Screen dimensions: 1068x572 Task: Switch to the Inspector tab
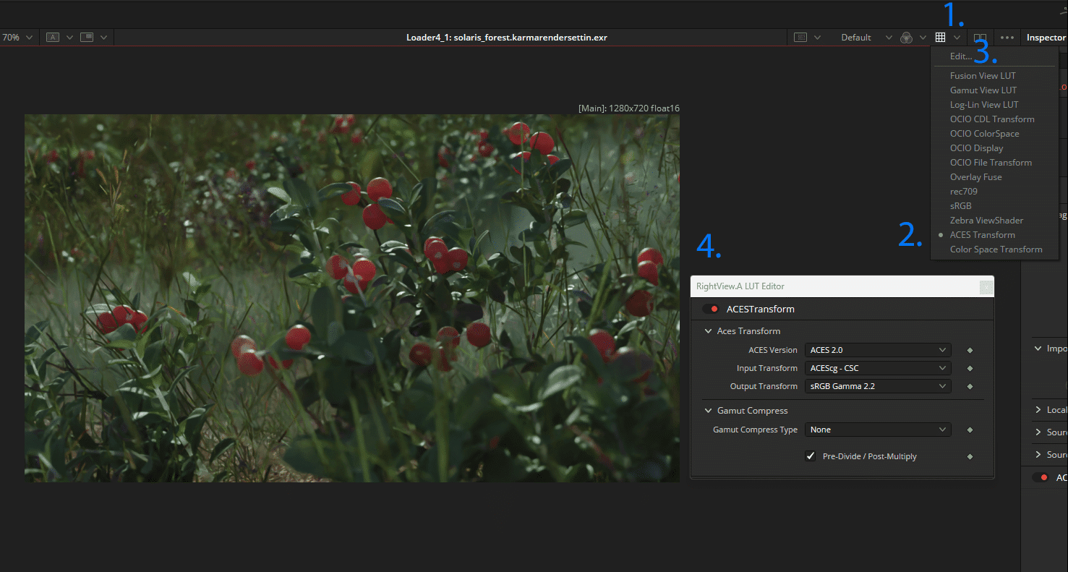coord(1046,37)
